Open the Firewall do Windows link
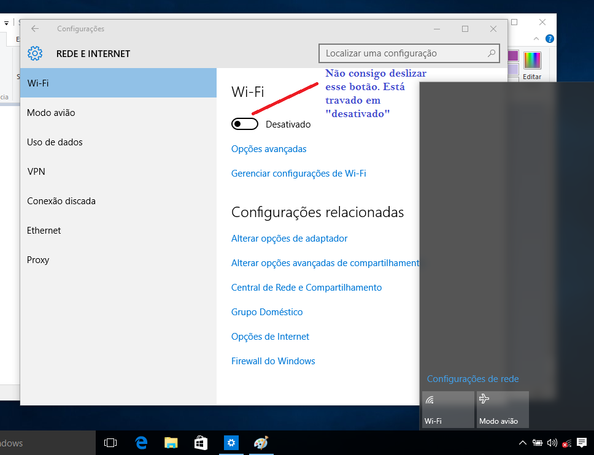Screen dimensions: 594x455 [x=272, y=361]
